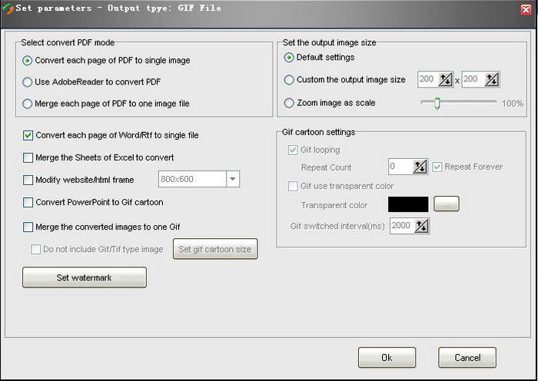Toggle Do not include Gif/Tif type image
This screenshot has height=381, width=538.
pyautogui.click(x=35, y=250)
